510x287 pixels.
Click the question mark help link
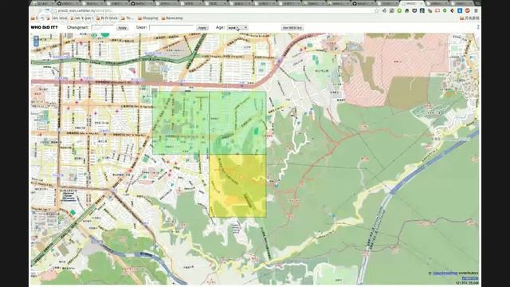478,27
